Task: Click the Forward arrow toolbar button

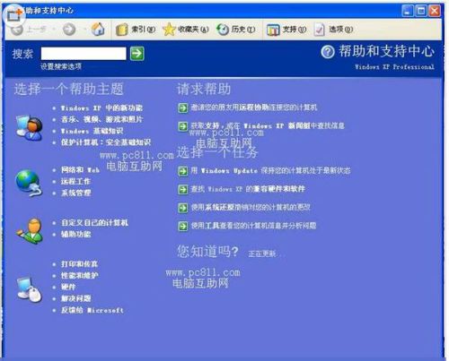Action: click(x=69, y=30)
